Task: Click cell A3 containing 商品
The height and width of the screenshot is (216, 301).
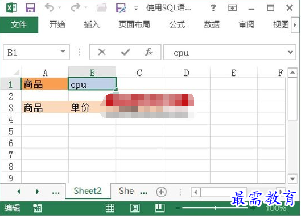Action: (x=45, y=107)
